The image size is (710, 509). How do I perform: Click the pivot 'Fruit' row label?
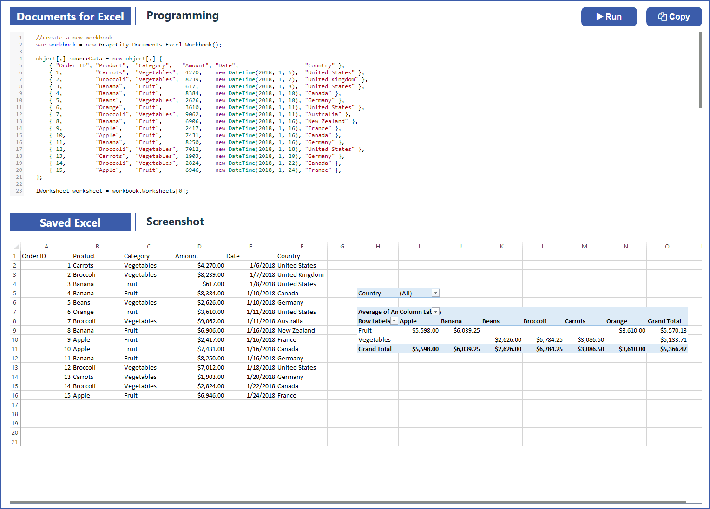pos(378,330)
